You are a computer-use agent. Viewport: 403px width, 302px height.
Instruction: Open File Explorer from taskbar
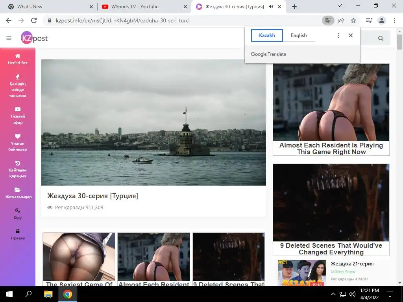pos(48,294)
